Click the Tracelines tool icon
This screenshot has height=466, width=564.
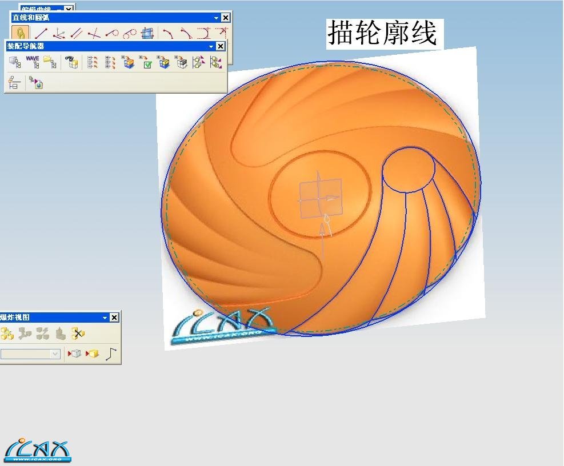pos(111,354)
